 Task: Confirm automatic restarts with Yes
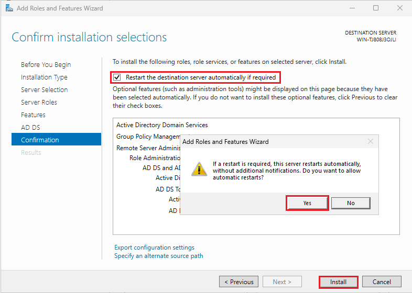click(307, 203)
